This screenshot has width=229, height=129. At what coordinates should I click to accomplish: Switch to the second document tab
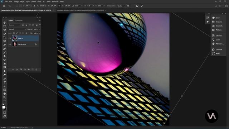[81, 10]
